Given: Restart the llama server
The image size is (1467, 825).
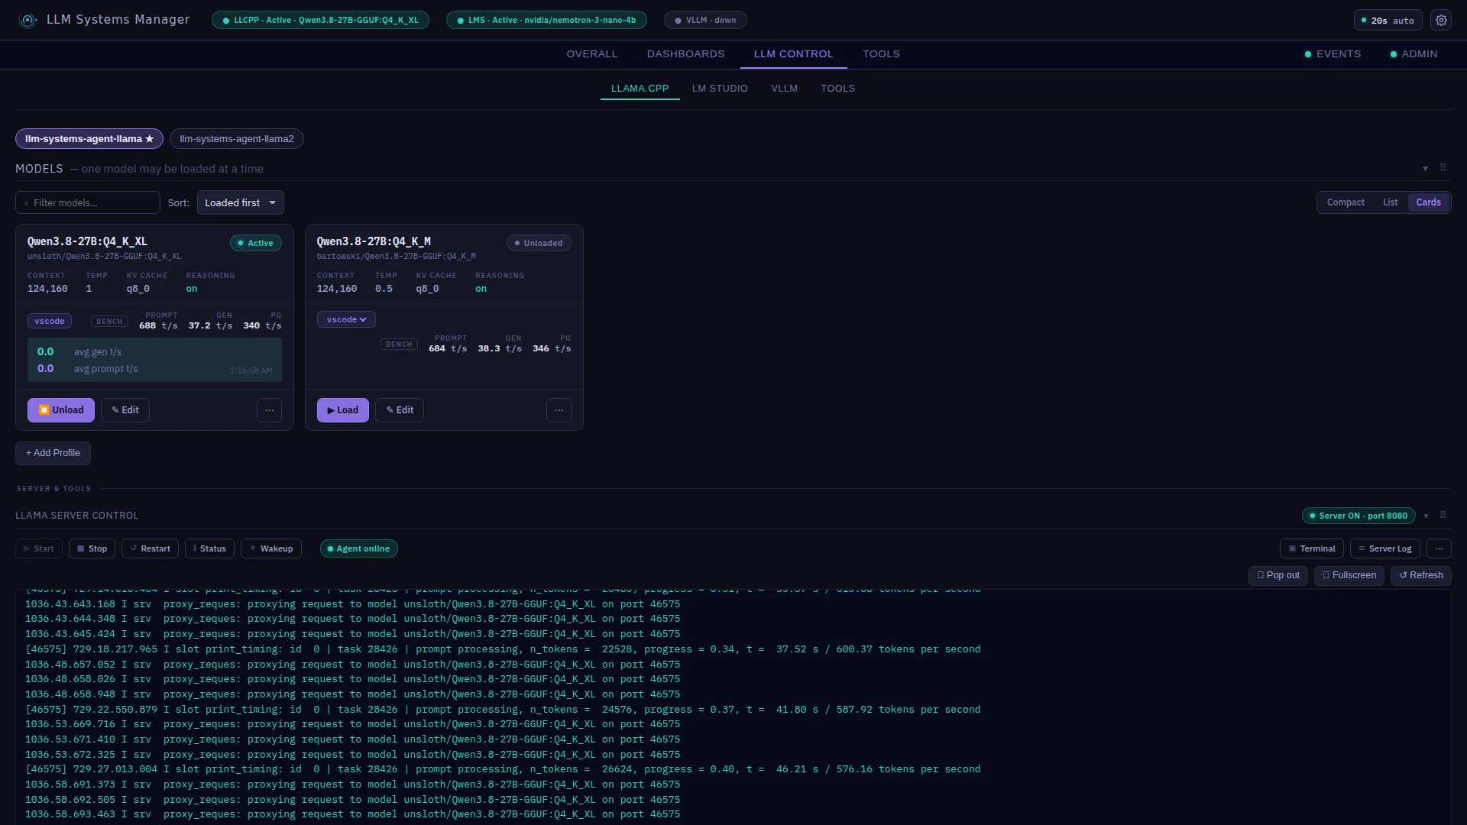Looking at the screenshot, I should pyautogui.click(x=150, y=548).
